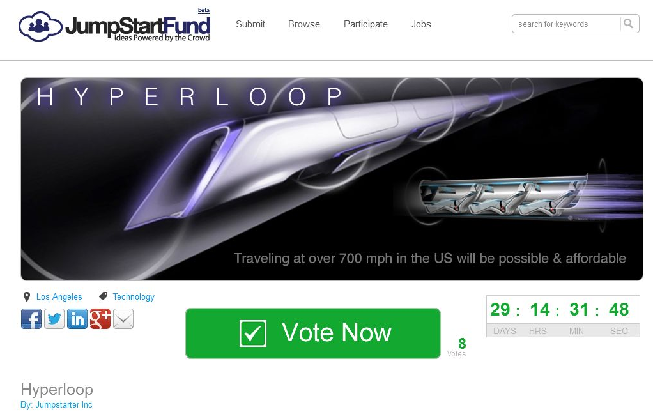Open the By: Jumpstarter Inc link
This screenshot has width=653, height=414.
click(x=56, y=405)
